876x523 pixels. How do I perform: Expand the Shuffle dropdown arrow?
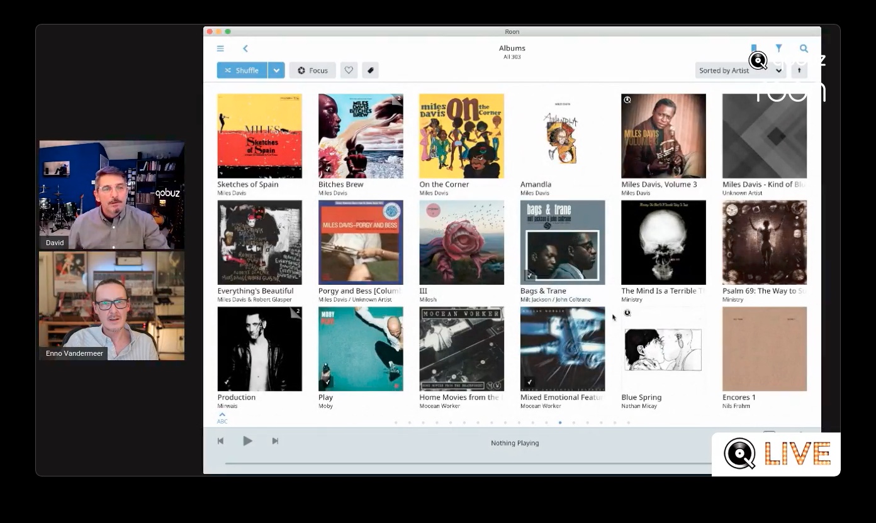coord(276,70)
